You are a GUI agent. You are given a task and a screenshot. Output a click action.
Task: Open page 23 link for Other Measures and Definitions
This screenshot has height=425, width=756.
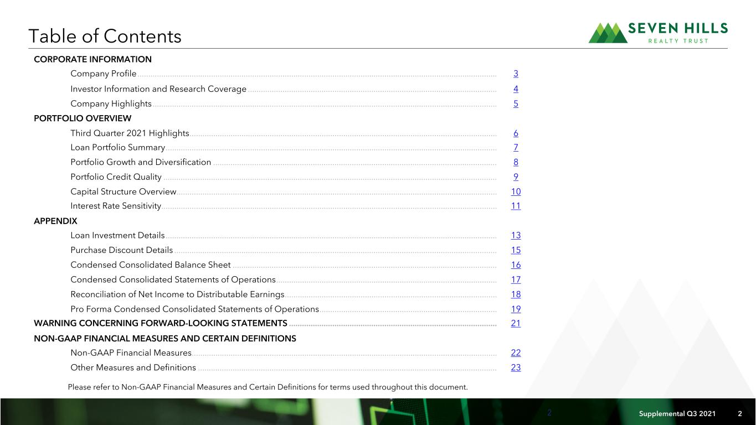[x=516, y=367]
